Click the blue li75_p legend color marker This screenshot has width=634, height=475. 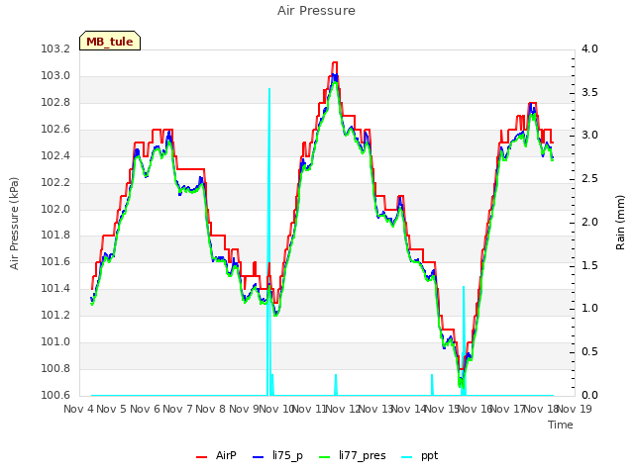point(259,457)
